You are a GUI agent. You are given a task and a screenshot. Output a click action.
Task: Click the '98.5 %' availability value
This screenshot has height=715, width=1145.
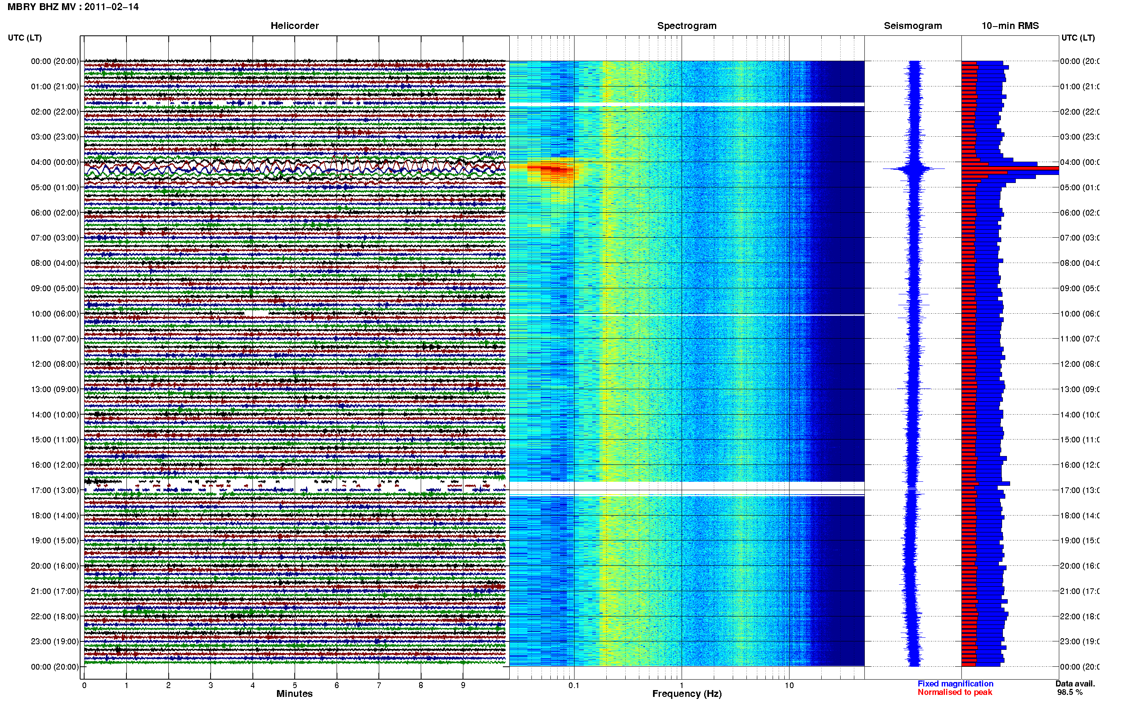click(x=1070, y=692)
